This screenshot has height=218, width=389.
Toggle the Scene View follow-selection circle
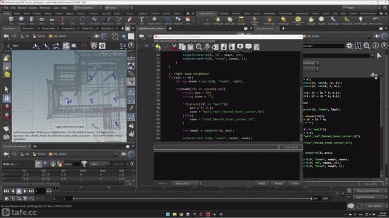104,36
